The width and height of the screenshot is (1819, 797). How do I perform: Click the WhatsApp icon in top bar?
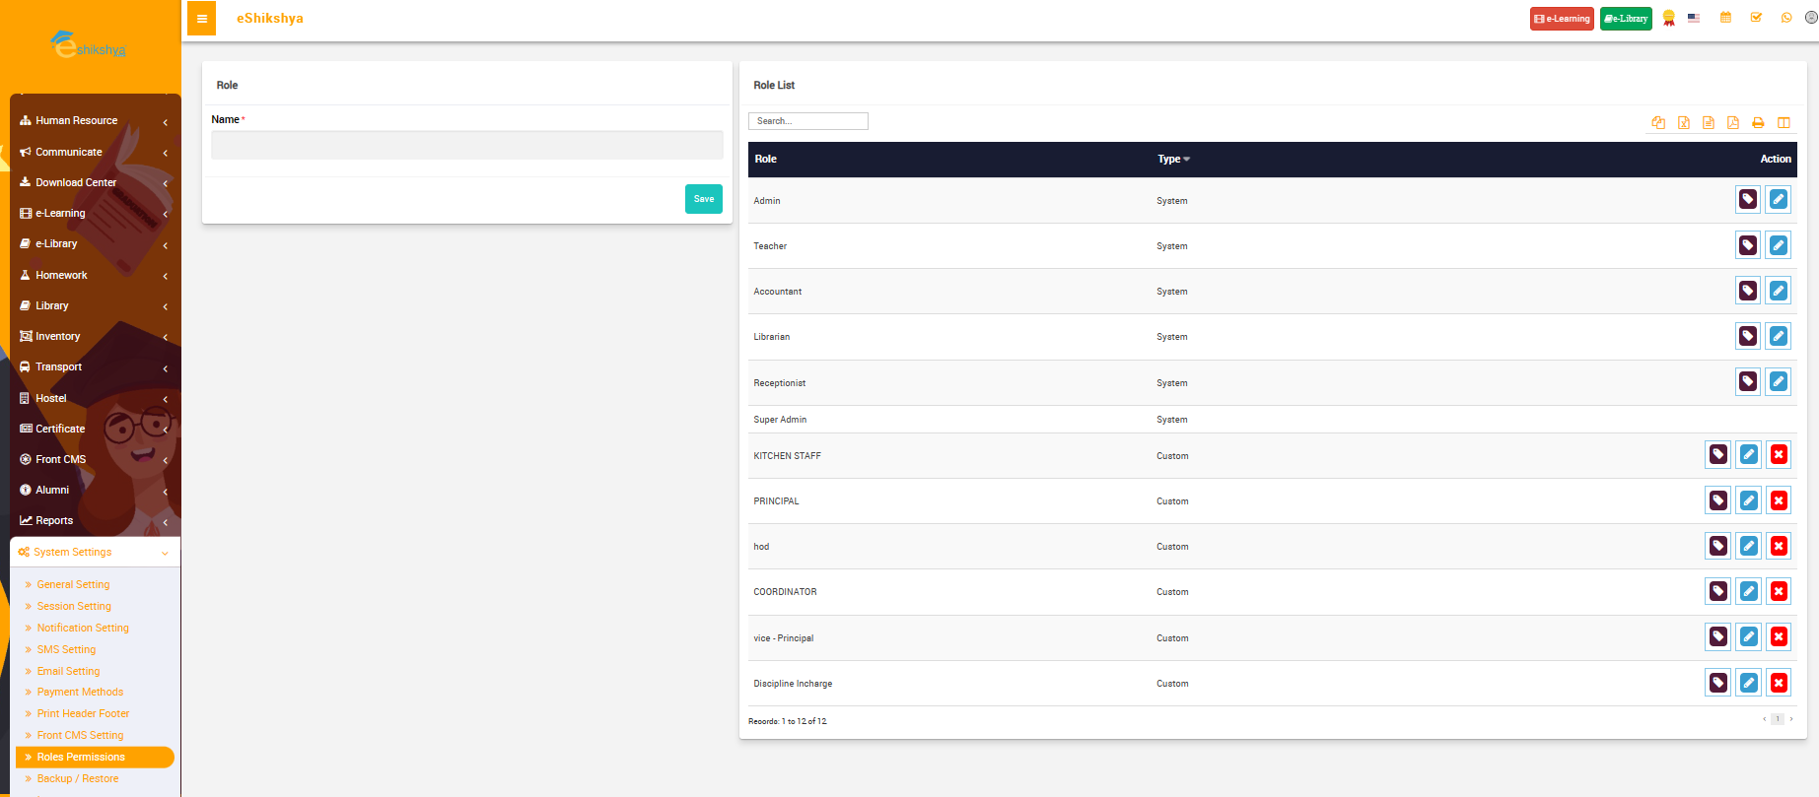1786,18
